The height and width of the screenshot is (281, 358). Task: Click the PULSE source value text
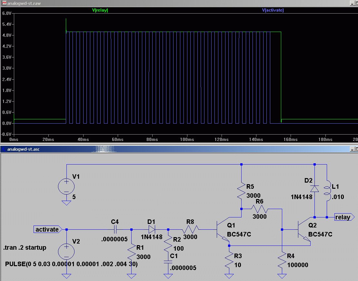click(71, 264)
